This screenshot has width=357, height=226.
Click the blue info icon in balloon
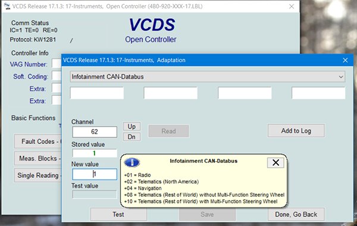point(132,162)
